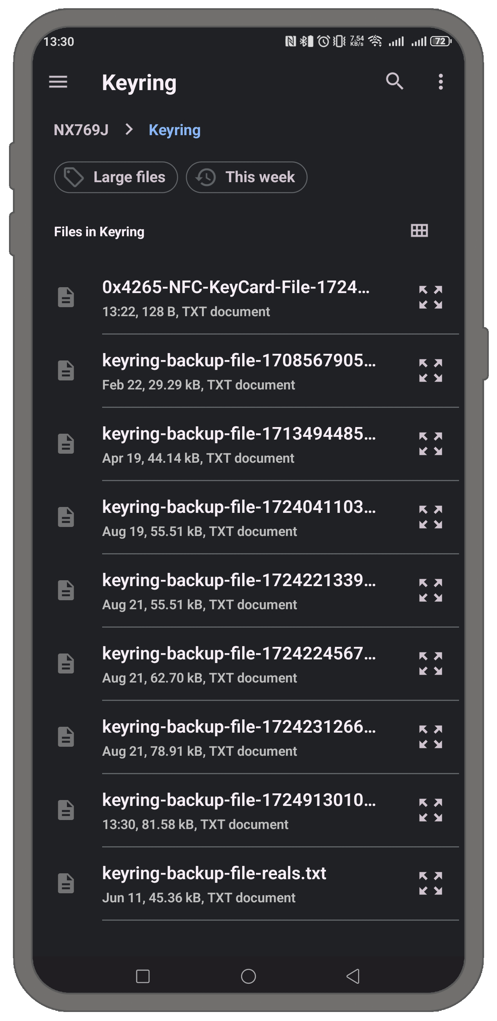Go to NX769J root in breadcrumb
Viewport: 497px width, 1021px height.
tap(81, 130)
